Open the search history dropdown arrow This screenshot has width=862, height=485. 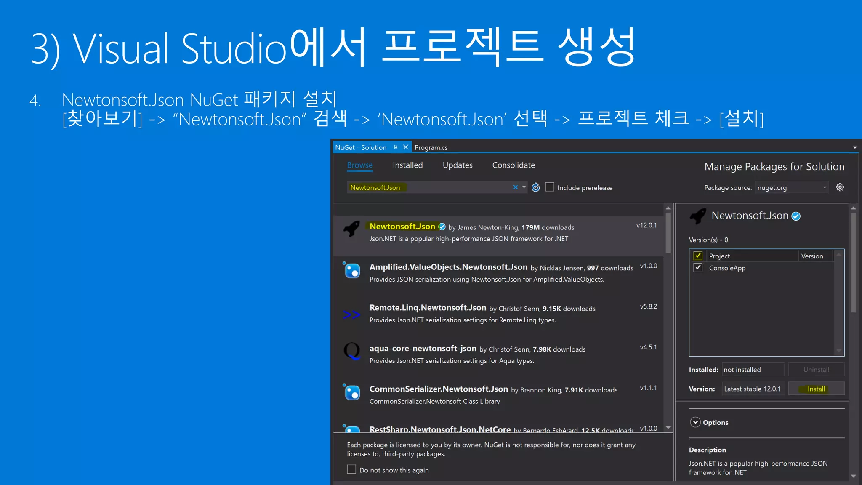tap(524, 187)
